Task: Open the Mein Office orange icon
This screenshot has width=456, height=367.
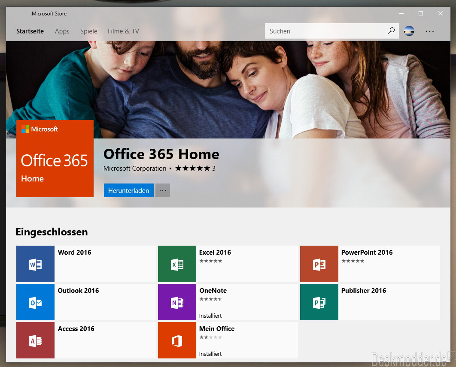Action: [x=177, y=340]
